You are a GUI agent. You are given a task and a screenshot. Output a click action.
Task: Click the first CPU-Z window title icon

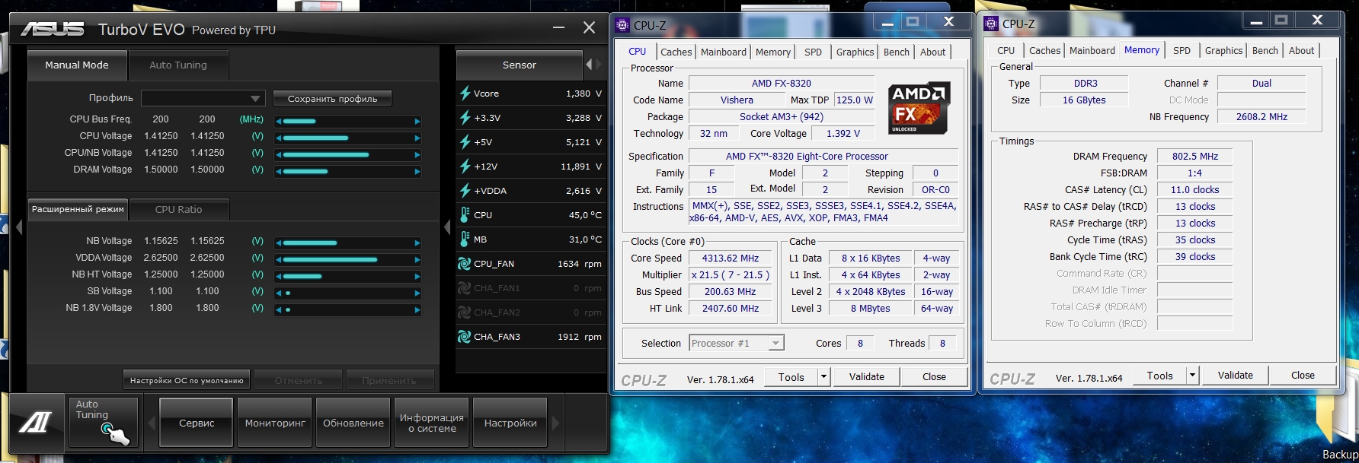[x=622, y=25]
